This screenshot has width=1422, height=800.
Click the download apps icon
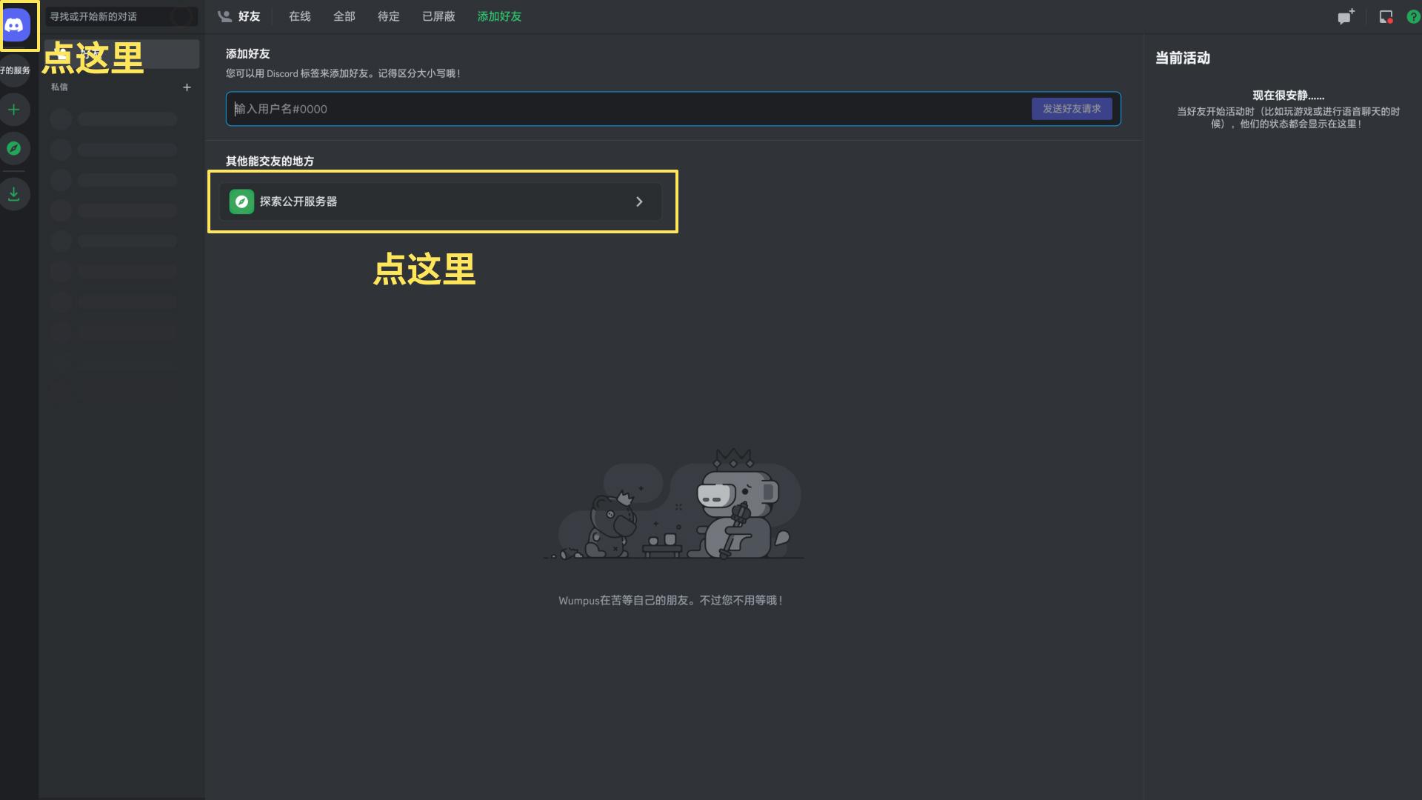coord(14,194)
